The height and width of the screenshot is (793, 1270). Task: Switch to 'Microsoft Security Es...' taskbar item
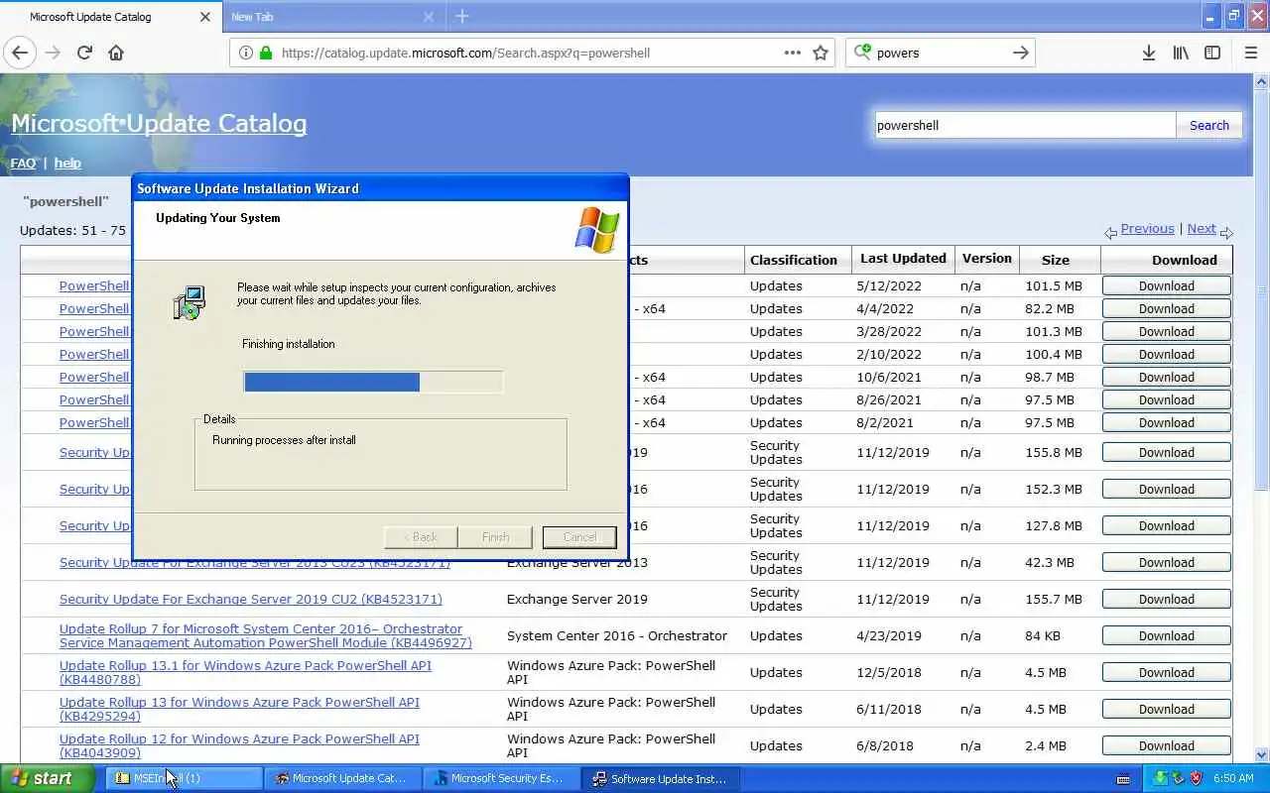[x=504, y=778]
